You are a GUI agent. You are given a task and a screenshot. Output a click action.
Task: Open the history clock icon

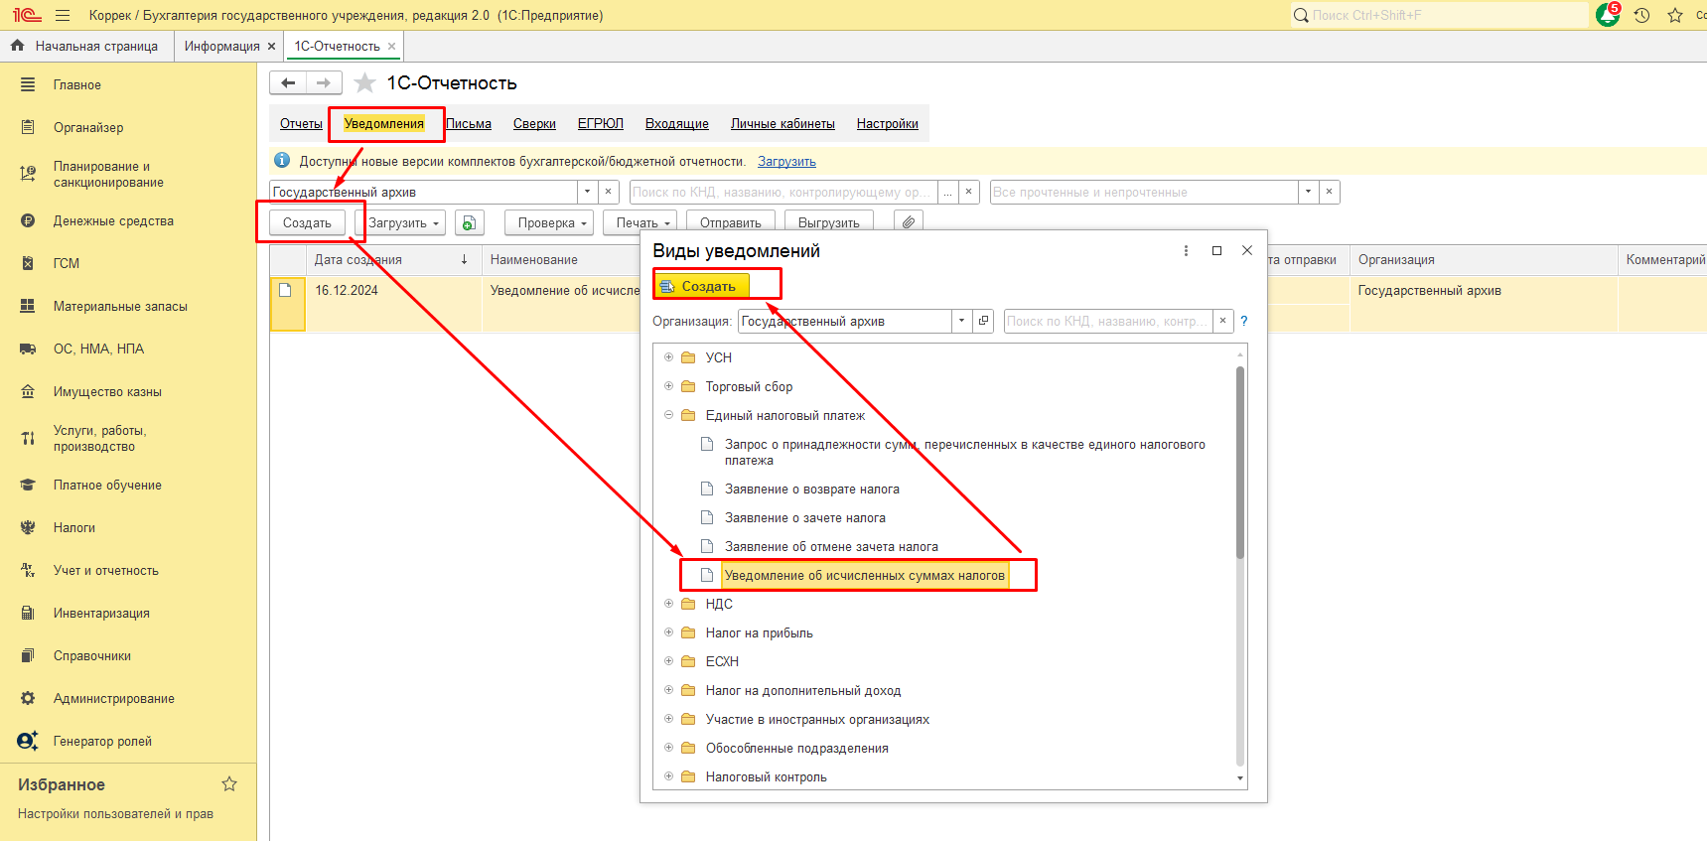(1641, 15)
